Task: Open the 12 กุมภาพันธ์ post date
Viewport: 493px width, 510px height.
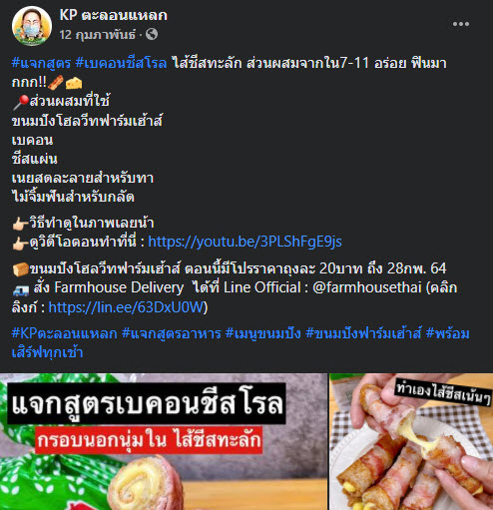Action: [98, 34]
